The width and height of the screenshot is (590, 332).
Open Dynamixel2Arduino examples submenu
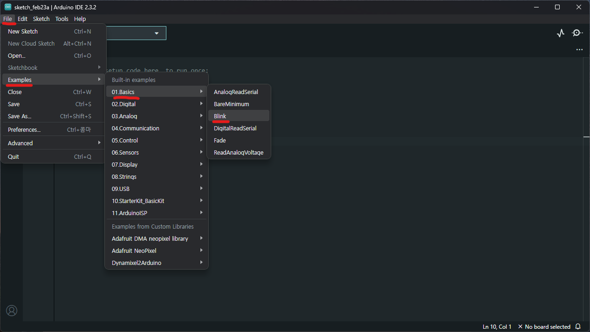[x=157, y=263]
